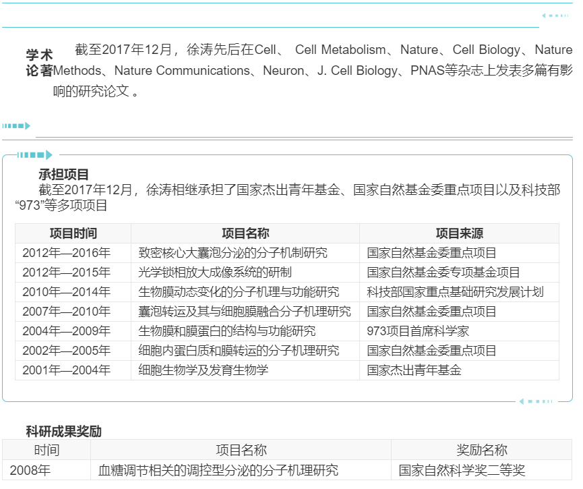Select the 细胞生物学及发育生物学 project cell

(203, 370)
